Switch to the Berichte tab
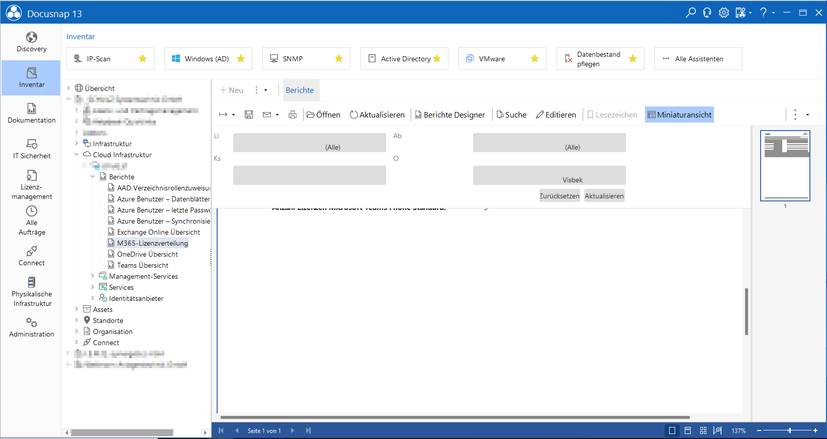Image resolution: width=827 pixels, height=439 pixels. coord(300,90)
